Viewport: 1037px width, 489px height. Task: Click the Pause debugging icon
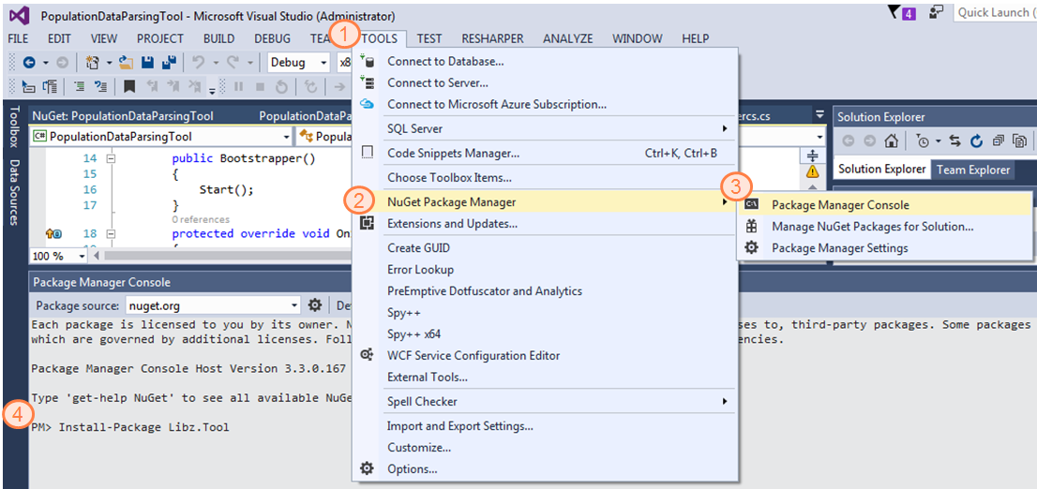pyautogui.click(x=239, y=86)
